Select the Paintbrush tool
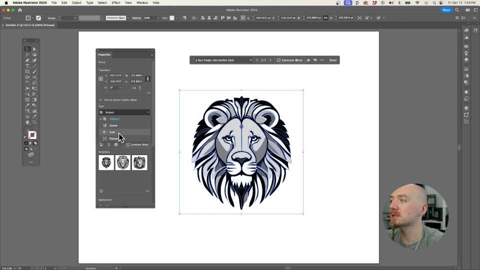The image size is (480, 270). point(34,71)
